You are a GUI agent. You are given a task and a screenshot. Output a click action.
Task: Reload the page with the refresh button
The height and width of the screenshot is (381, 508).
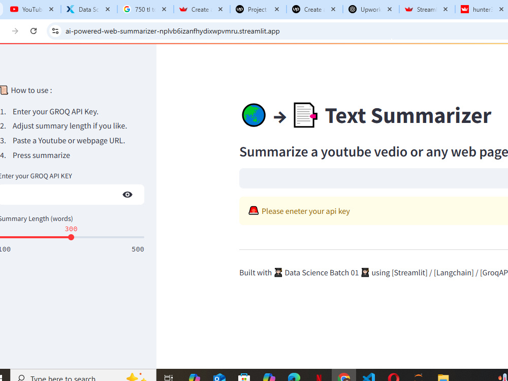34,31
